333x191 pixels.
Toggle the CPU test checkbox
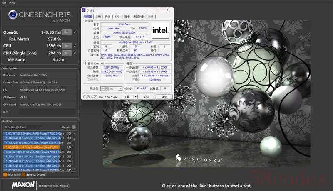[x=74, y=46]
